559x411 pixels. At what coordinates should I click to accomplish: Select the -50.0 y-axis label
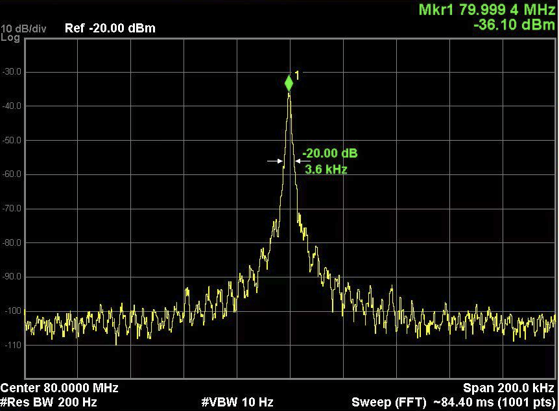point(12,140)
